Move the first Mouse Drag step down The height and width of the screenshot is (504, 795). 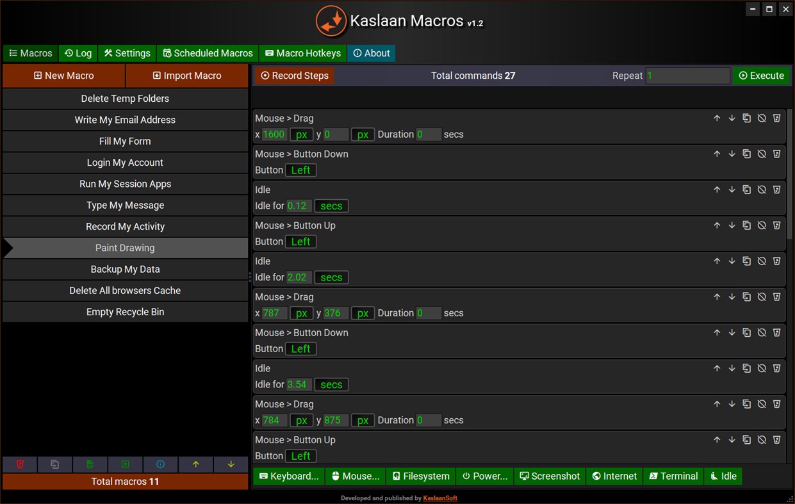click(x=732, y=118)
